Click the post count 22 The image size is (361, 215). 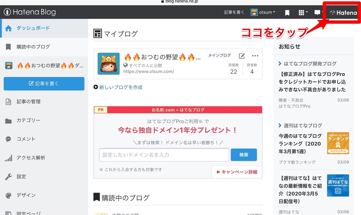tap(234, 72)
